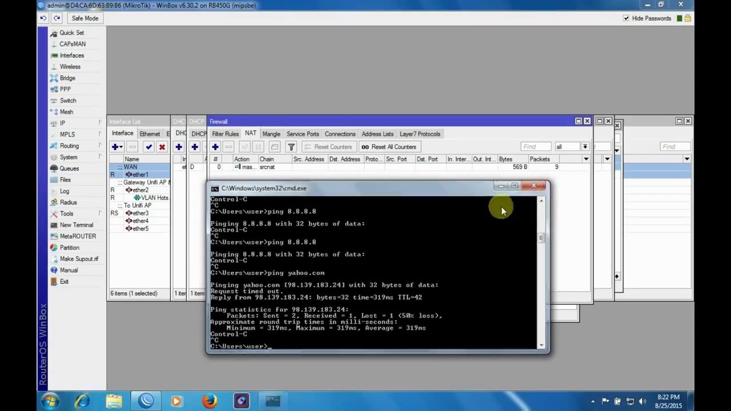Toggle Safe Mode
This screenshot has width=731, height=411.
85,18
